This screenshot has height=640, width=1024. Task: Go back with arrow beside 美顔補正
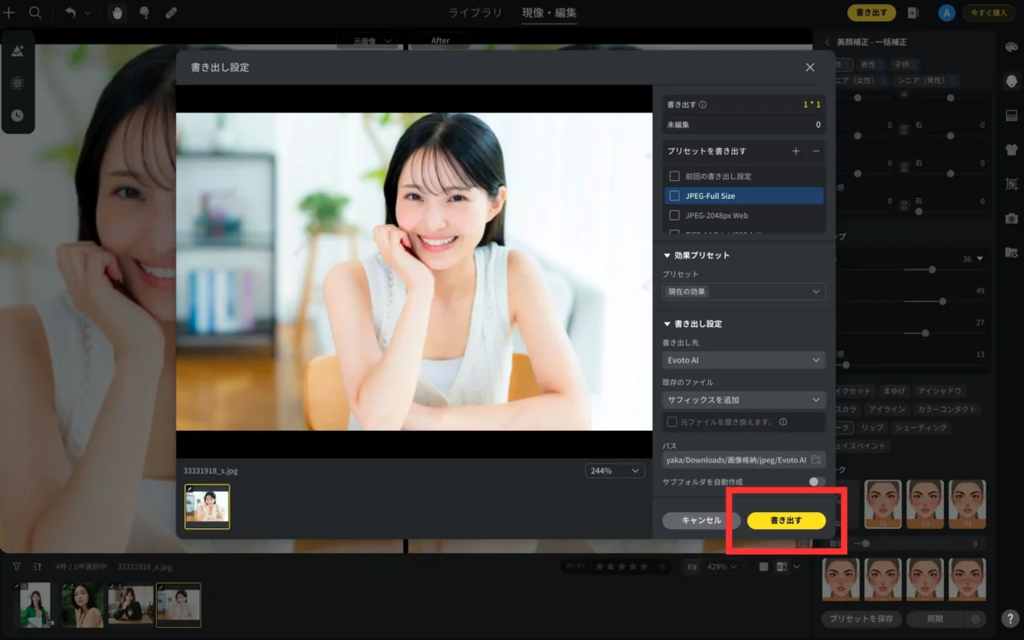(827, 42)
